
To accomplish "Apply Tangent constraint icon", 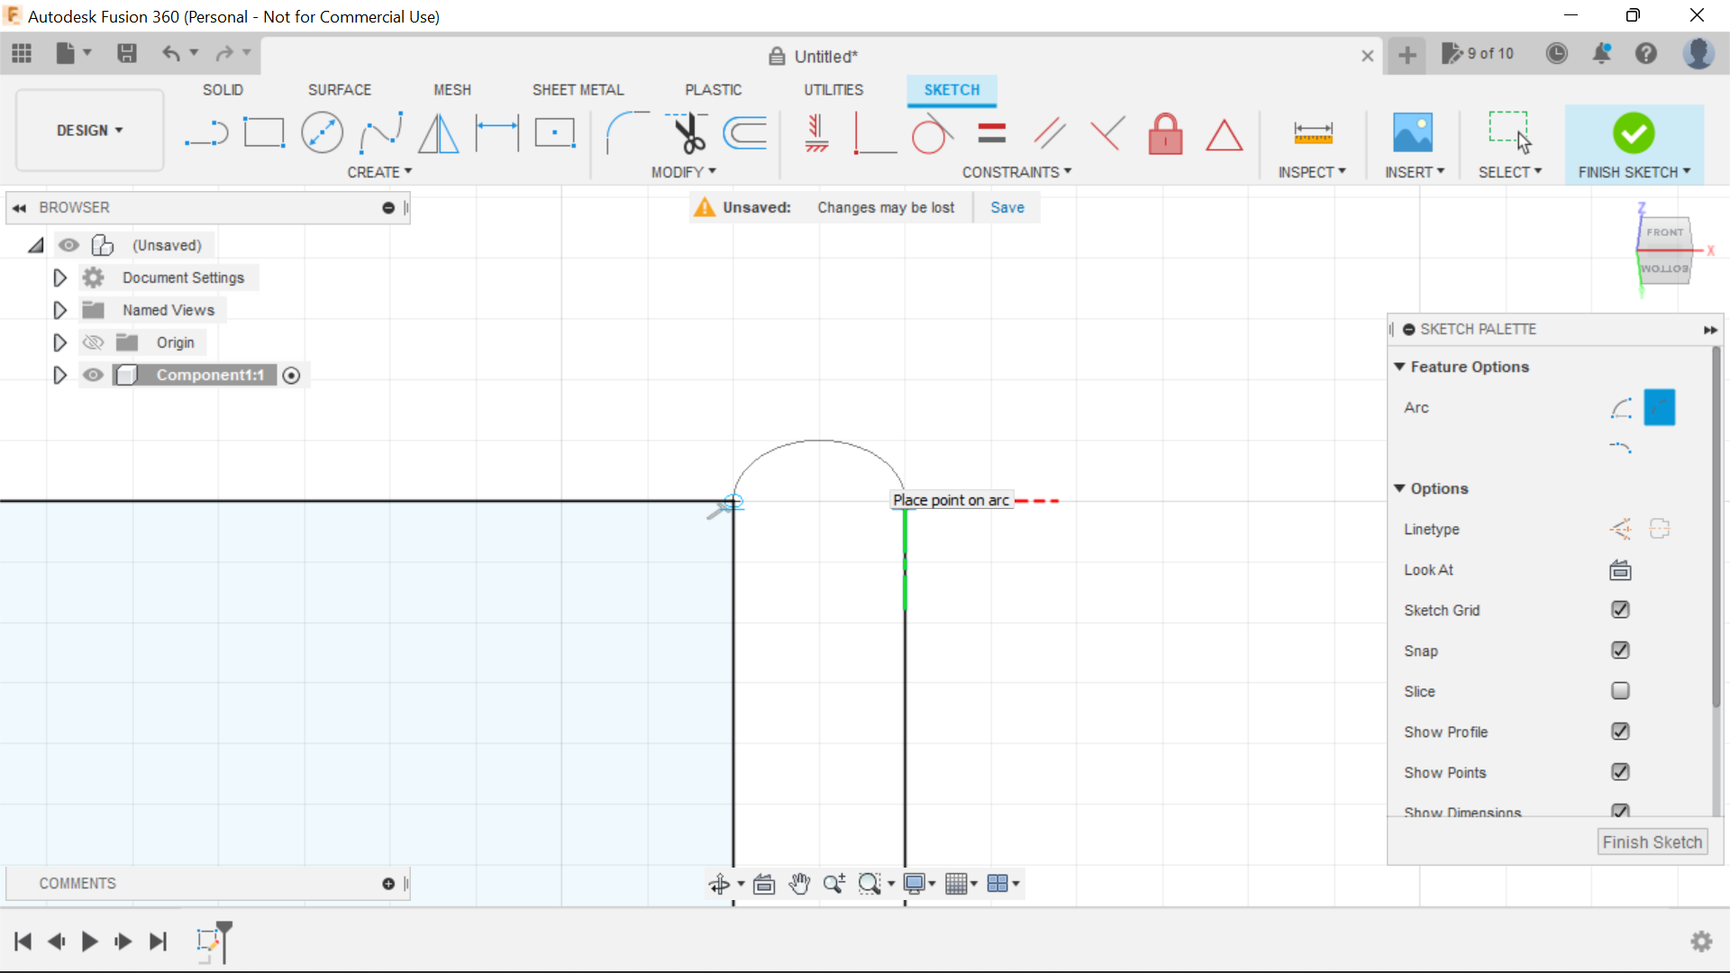I will point(932,133).
